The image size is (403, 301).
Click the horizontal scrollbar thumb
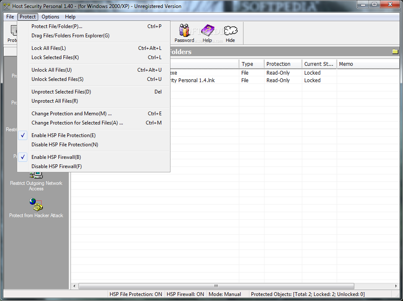point(216,286)
